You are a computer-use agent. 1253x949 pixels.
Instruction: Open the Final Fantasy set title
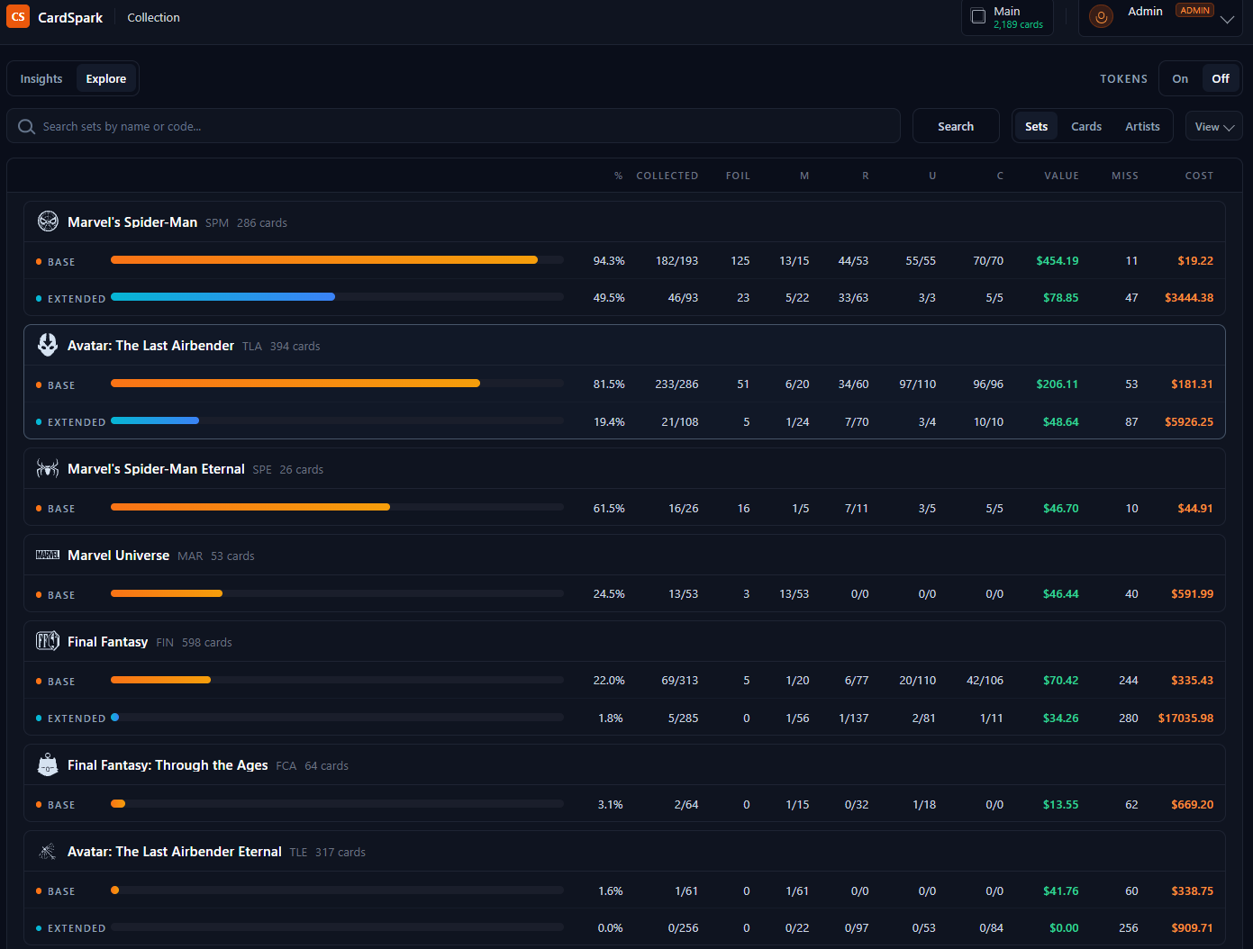(107, 642)
